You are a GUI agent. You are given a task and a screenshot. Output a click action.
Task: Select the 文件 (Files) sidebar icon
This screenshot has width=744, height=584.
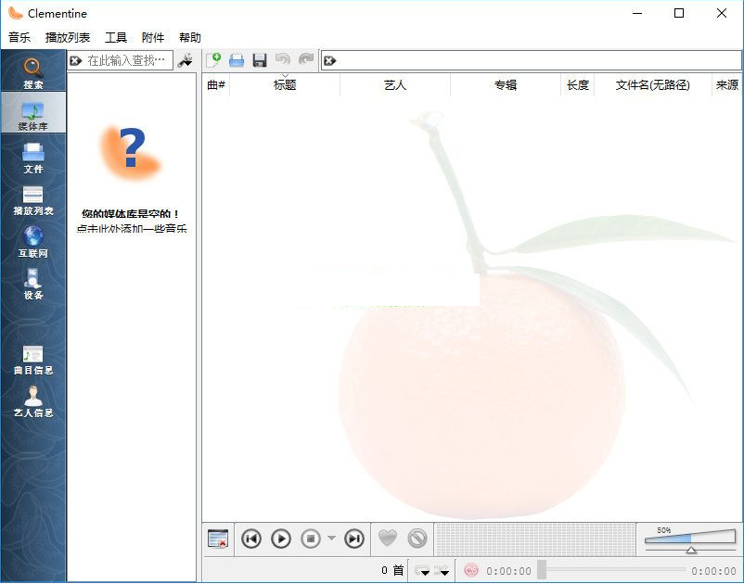tap(33, 158)
